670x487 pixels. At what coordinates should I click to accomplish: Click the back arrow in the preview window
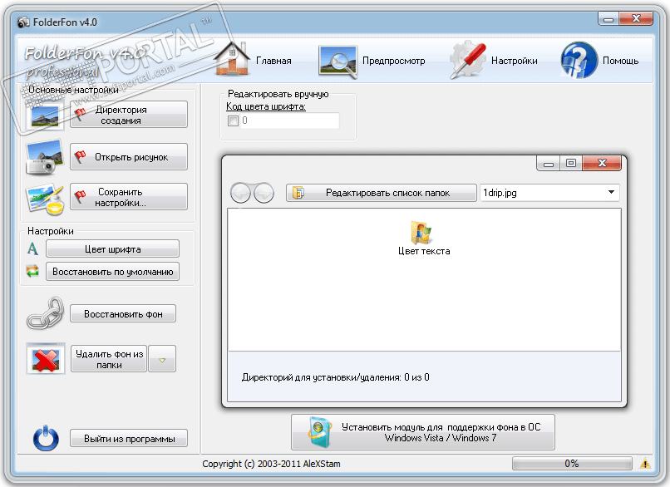click(241, 193)
